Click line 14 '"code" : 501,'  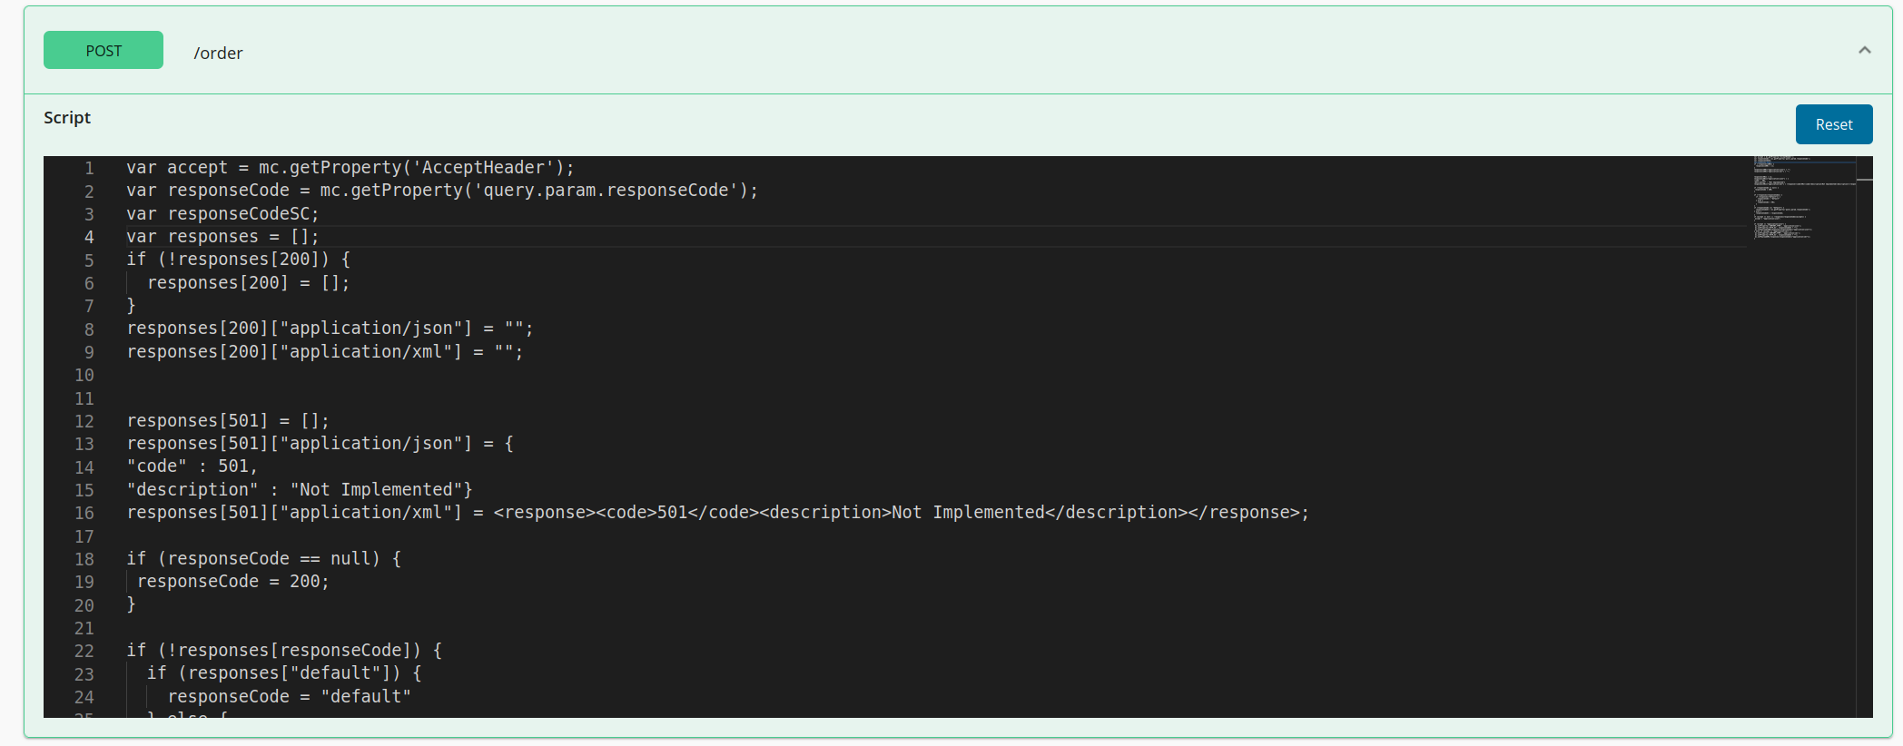tap(192, 466)
